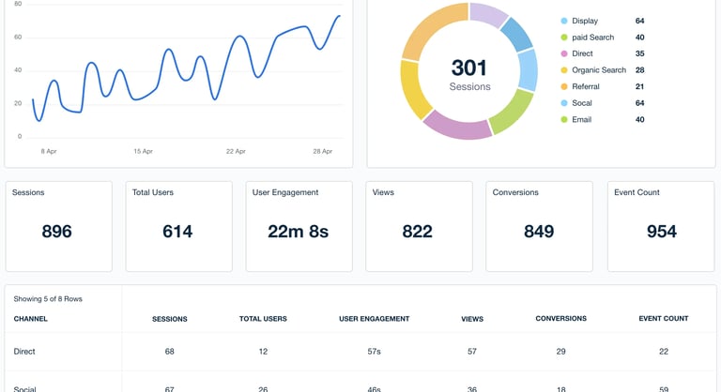This screenshot has width=721, height=392.
Task: Open the User Engagement card showing 22m 8s
Action: tap(299, 226)
